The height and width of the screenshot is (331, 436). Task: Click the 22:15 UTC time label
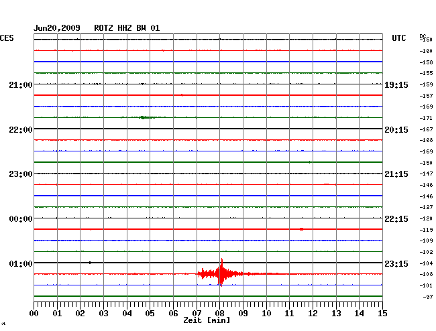[x=396, y=219]
